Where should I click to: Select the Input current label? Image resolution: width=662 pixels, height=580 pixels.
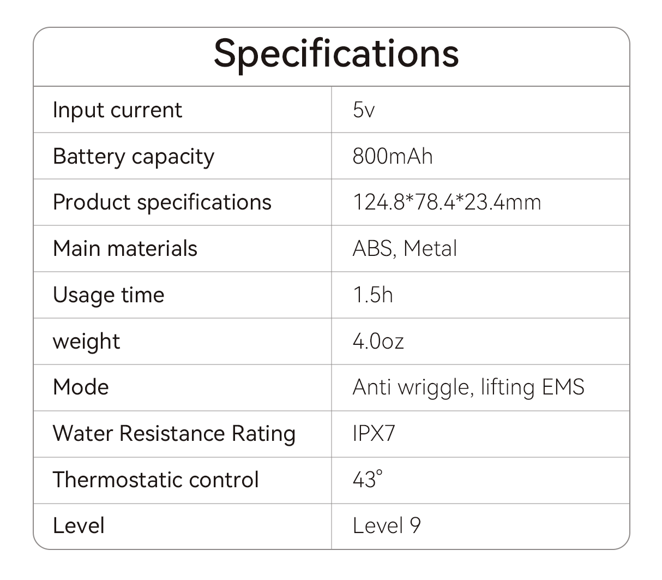point(117,110)
